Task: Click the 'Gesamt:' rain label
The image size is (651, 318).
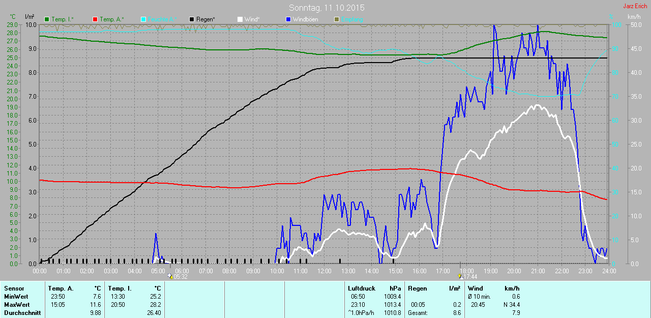Action: 418,313
